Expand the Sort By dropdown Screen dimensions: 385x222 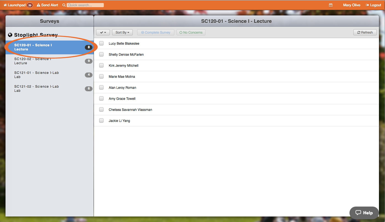point(122,33)
